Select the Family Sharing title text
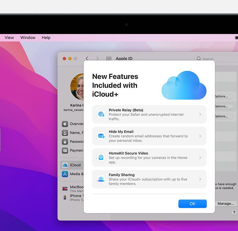The image size is (238, 231). tap(122, 175)
